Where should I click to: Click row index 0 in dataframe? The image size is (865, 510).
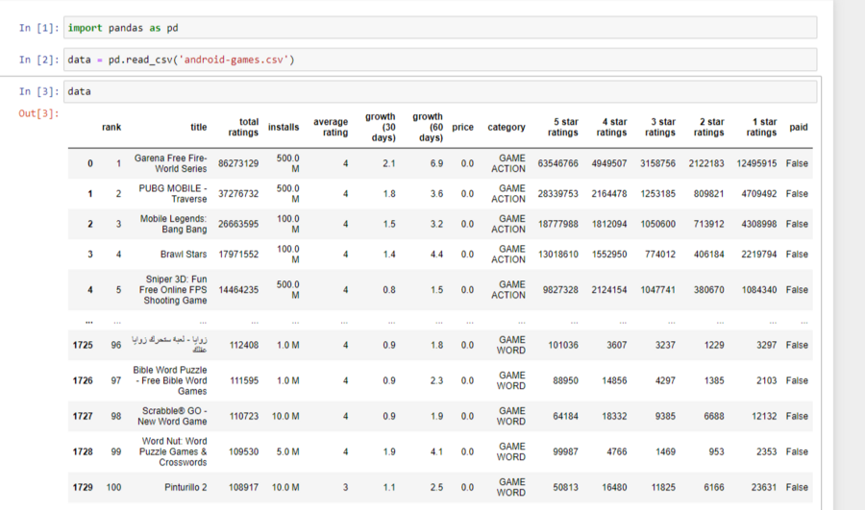90,163
